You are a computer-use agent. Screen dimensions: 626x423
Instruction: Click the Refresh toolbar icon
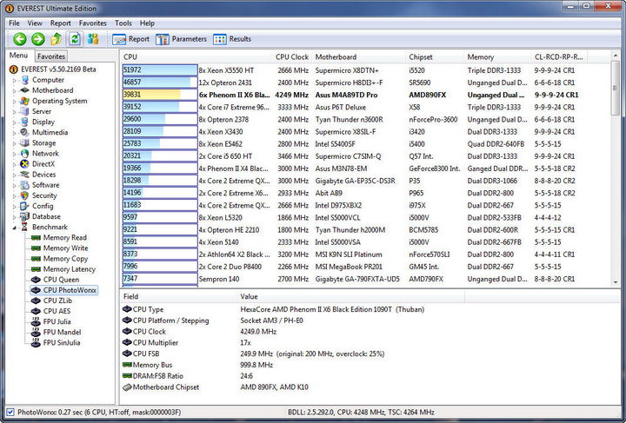(x=75, y=39)
